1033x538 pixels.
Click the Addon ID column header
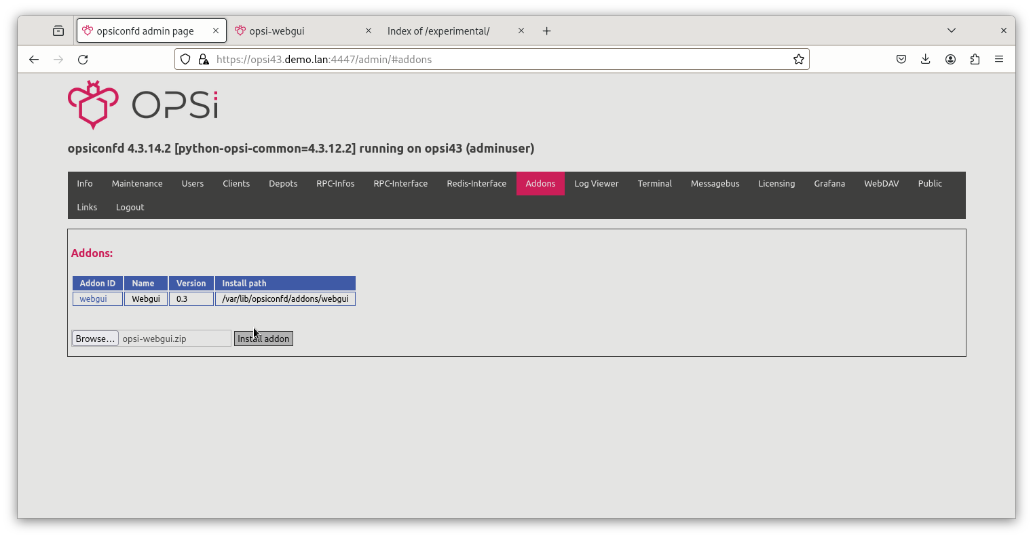pyautogui.click(x=98, y=284)
